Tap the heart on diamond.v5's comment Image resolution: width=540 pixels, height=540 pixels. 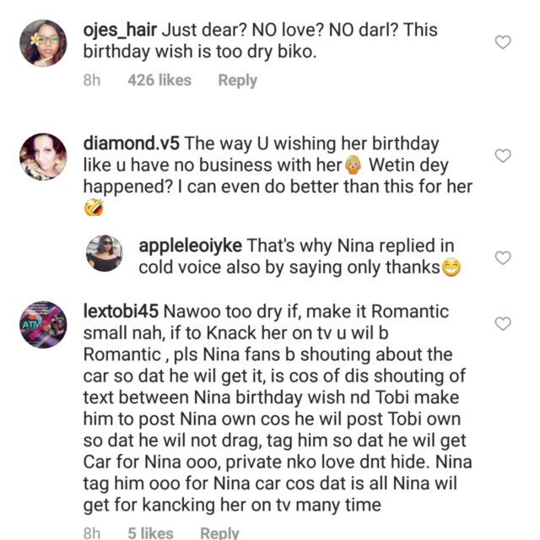pos(503,156)
